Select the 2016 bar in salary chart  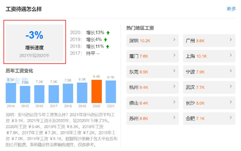[x=39, y=94]
